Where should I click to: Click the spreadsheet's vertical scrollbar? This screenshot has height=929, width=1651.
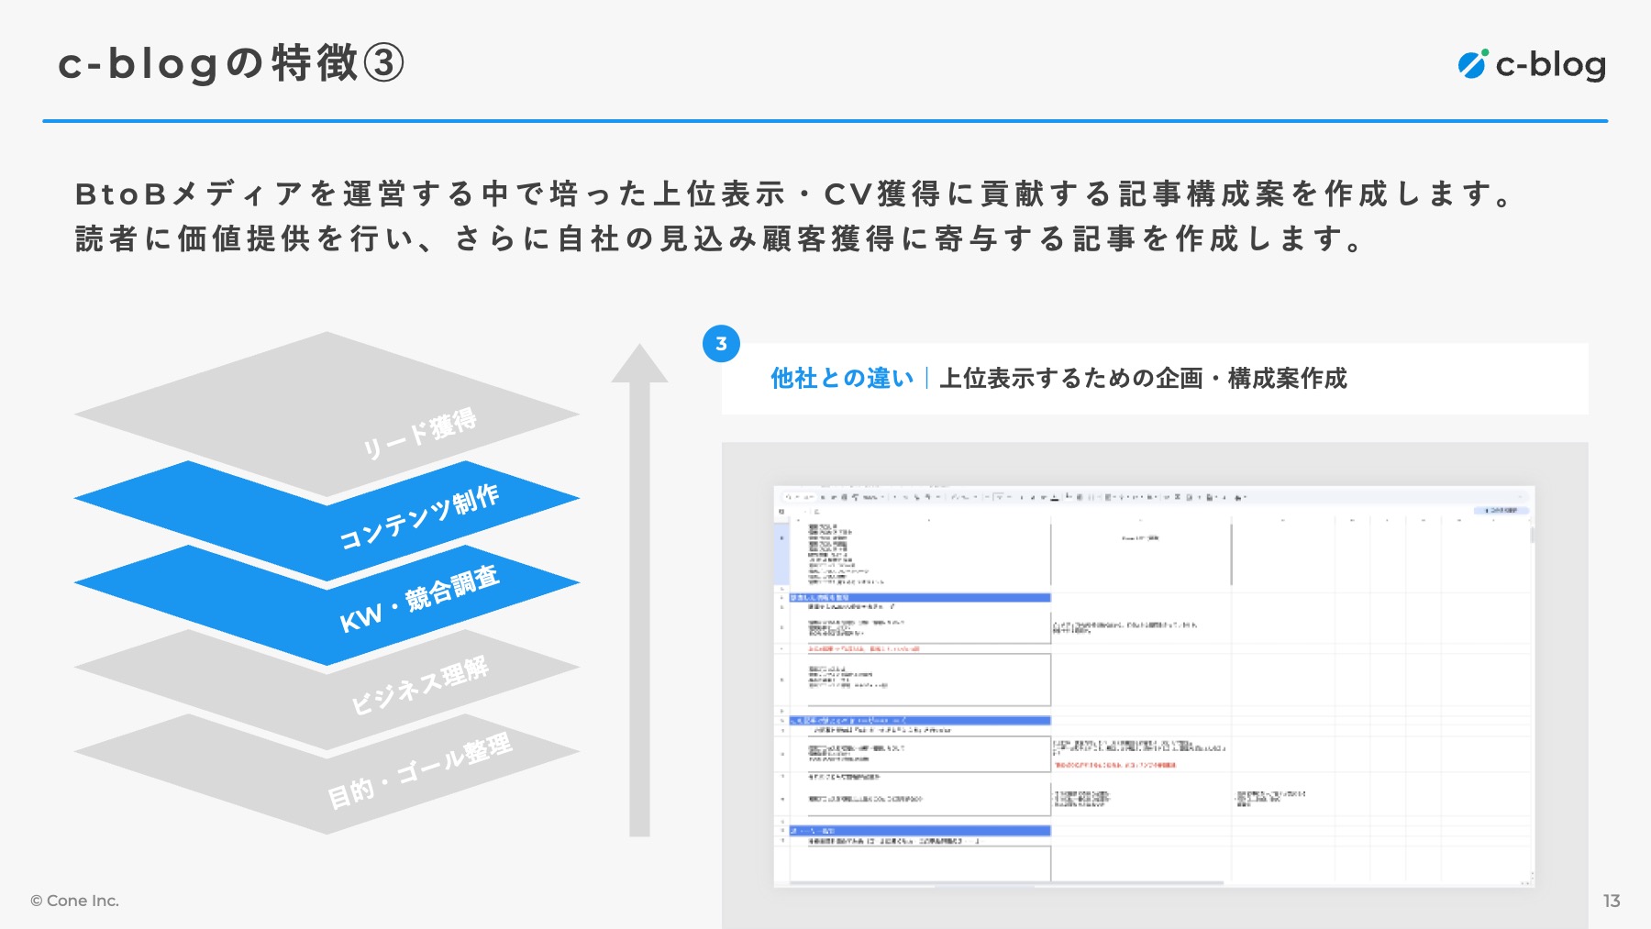1531,535
